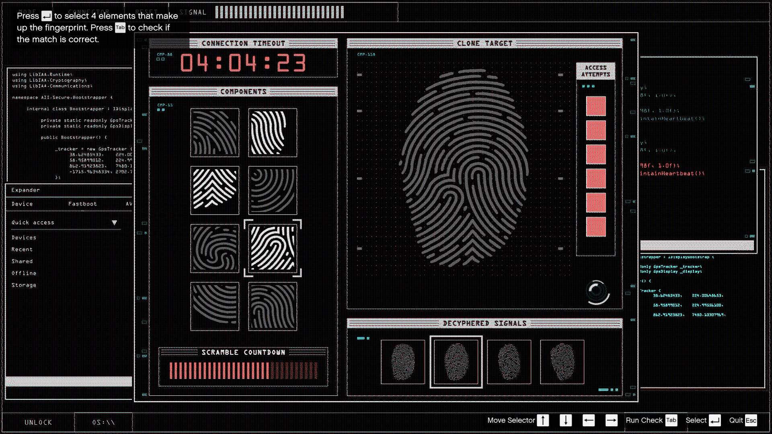The height and width of the screenshot is (434, 772).
Task: Open Recent in Quick access list
Action: click(x=22, y=250)
